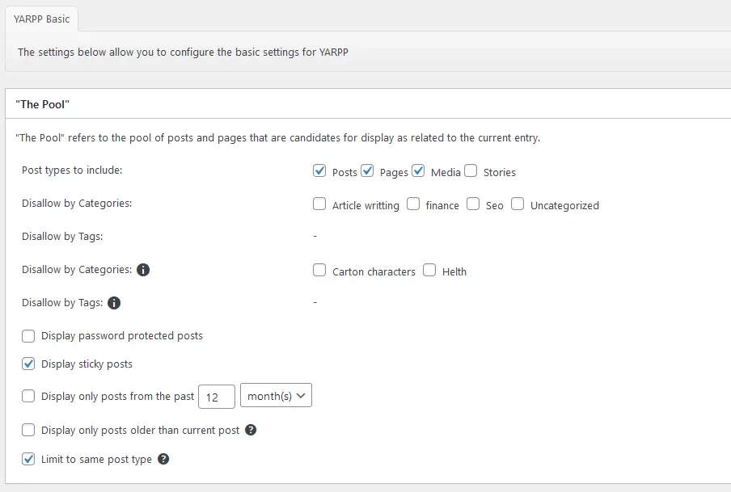The image size is (731, 492).
Task: Uncheck the Posts post type
Action: (319, 171)
